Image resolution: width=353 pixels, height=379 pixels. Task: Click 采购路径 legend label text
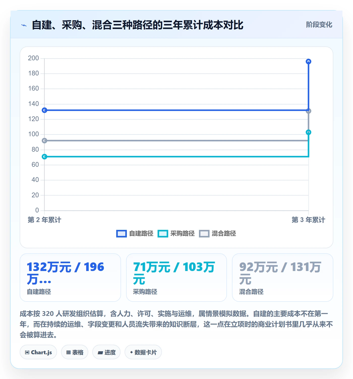pos(183,234)
